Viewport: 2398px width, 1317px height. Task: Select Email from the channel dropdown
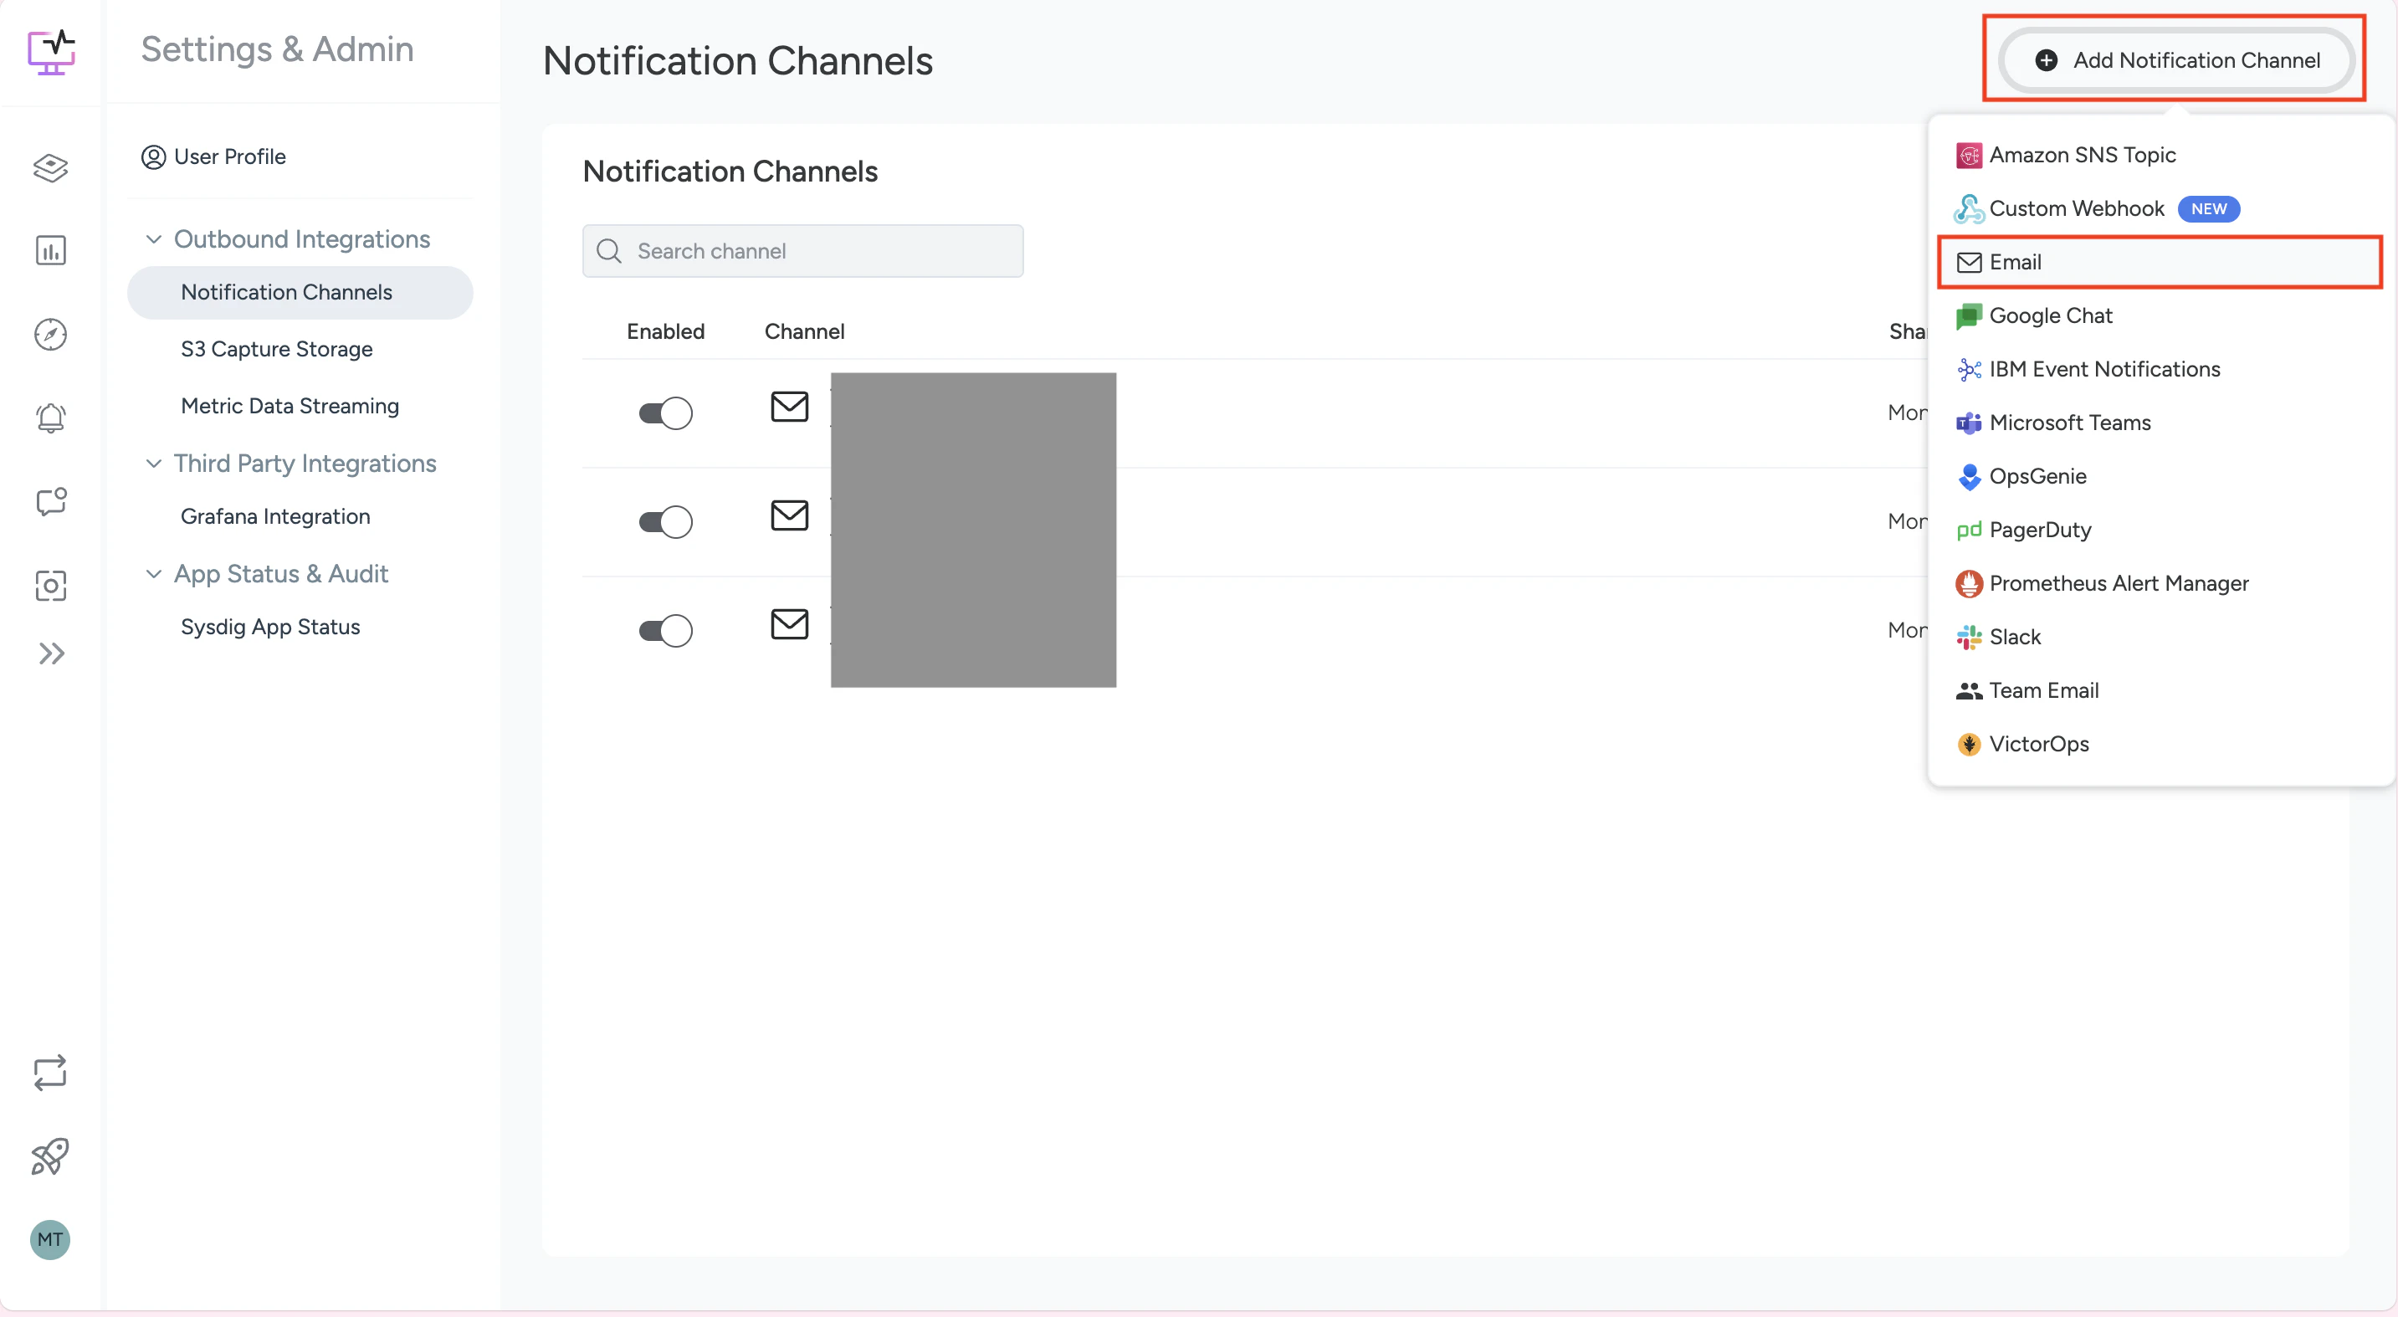pyautogui.click(x=2160, y=263)
